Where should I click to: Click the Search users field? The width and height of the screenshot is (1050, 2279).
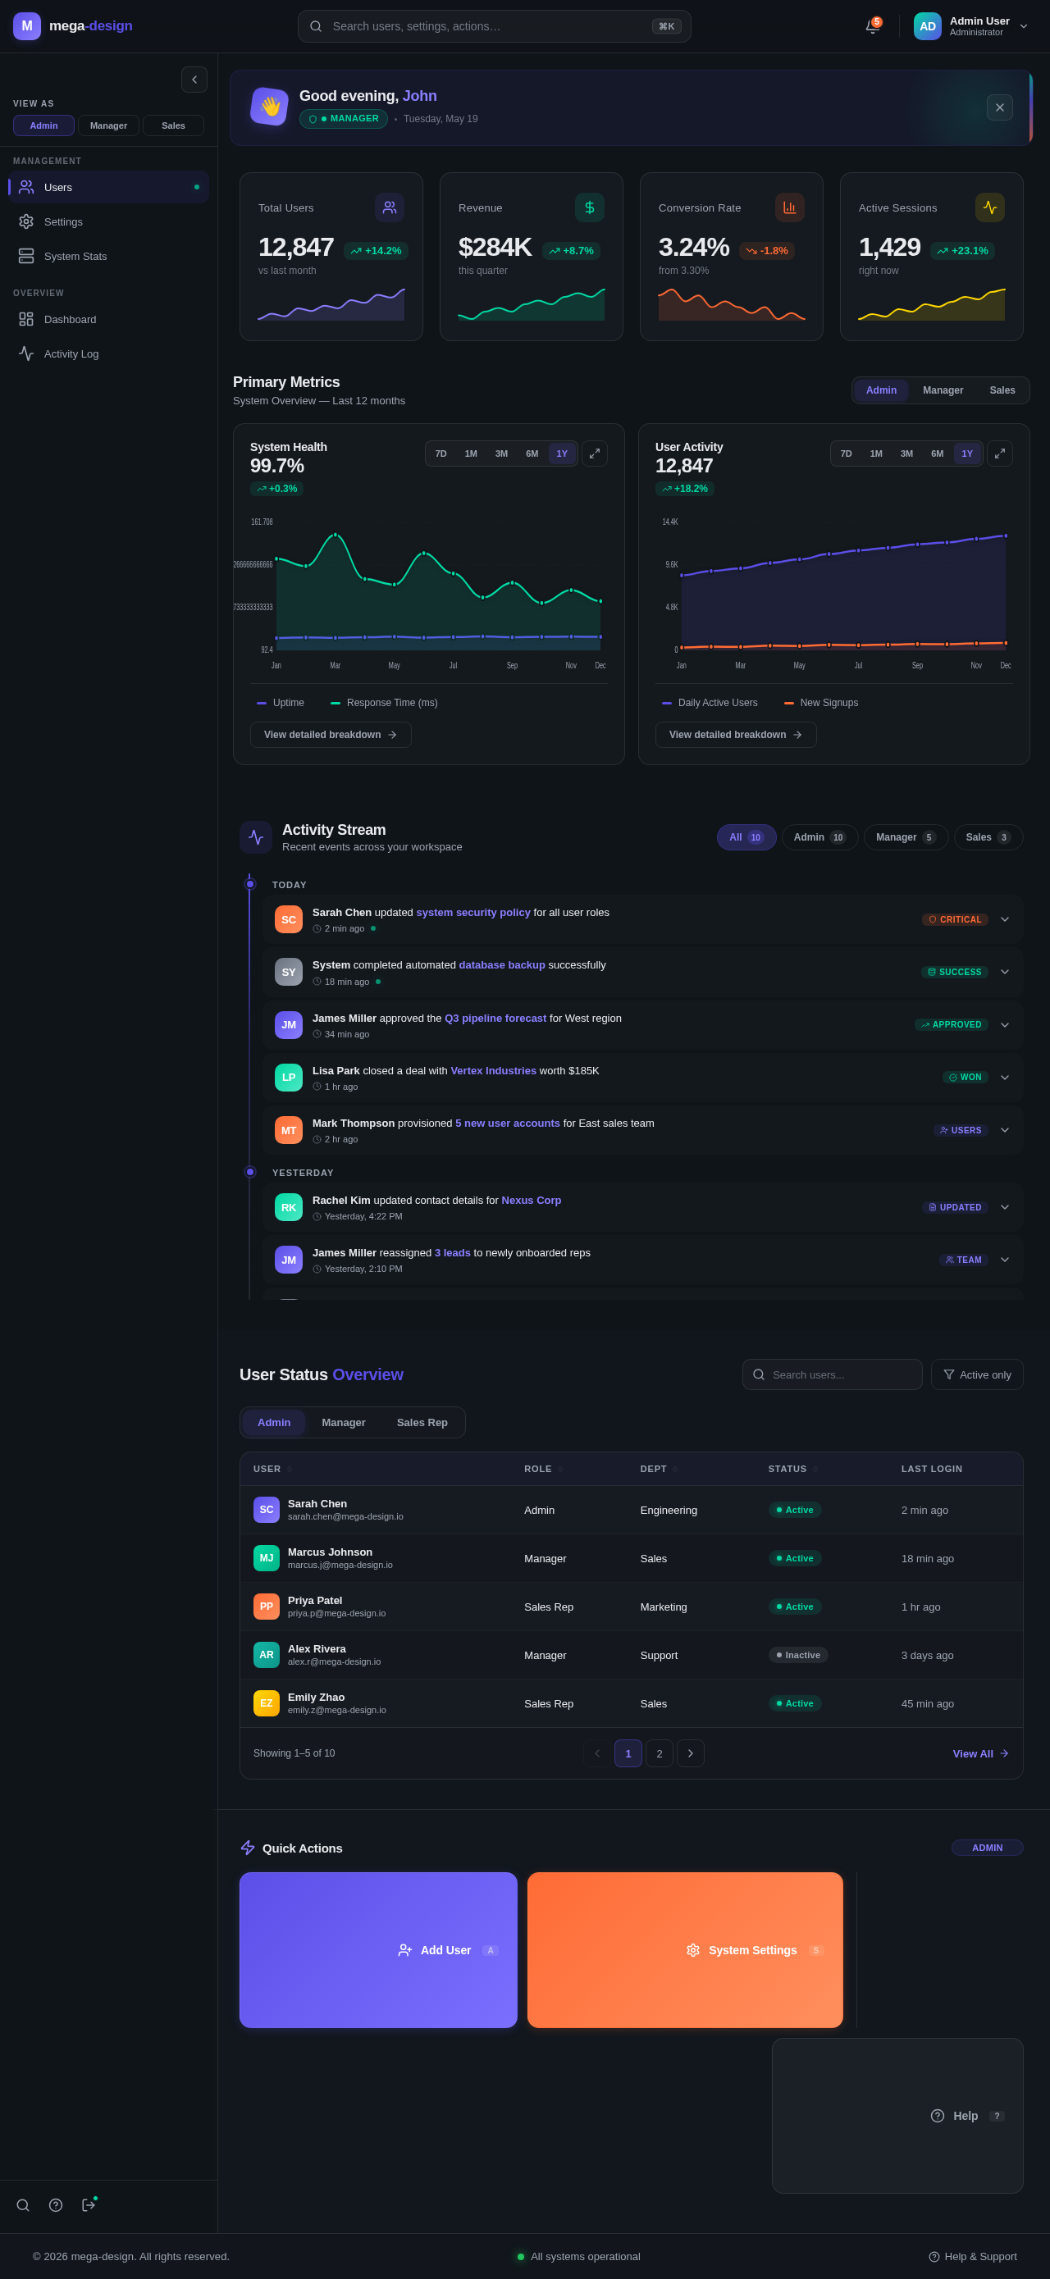[833, 1374]
